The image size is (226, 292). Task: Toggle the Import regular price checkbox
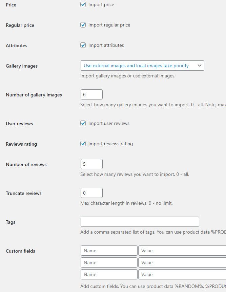pos(83,25)
